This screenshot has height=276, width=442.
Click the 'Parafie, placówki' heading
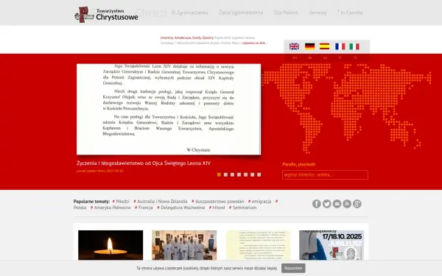[x=299, y=164]
